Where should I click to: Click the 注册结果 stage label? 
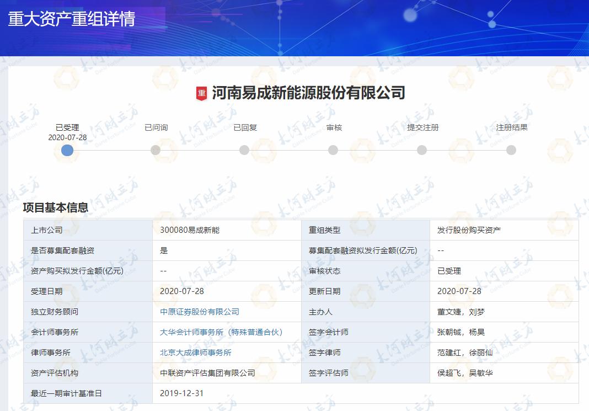tap(512, 128)
